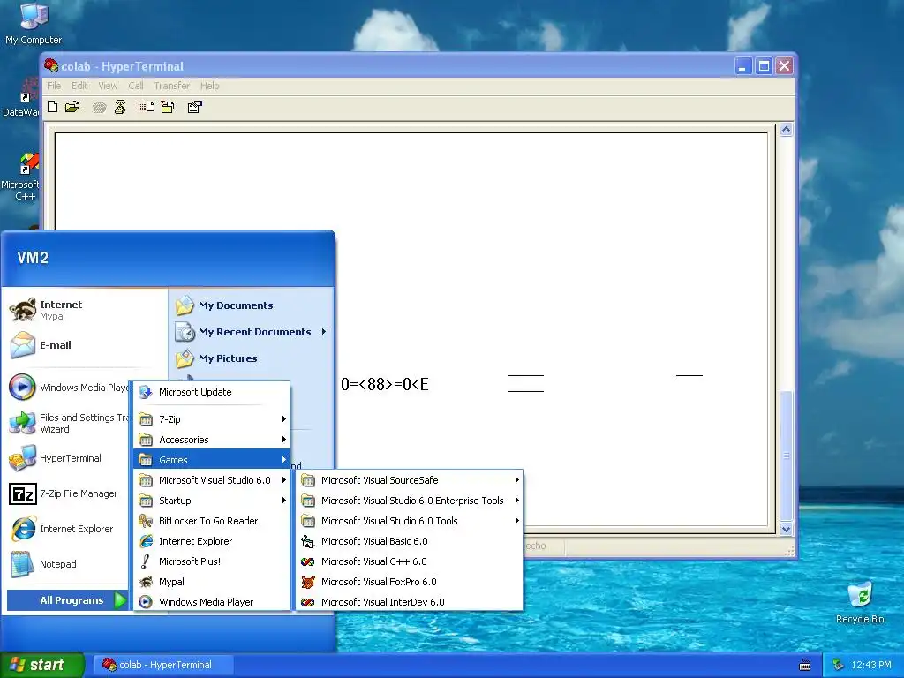This screenshot has width=904, height=678.
Task: Expand Visual Studio 6.0 Enterprise Tools submenu
Action: (409, 501)
